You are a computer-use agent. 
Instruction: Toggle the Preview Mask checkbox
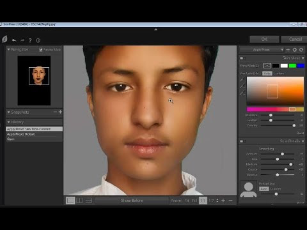41,50
